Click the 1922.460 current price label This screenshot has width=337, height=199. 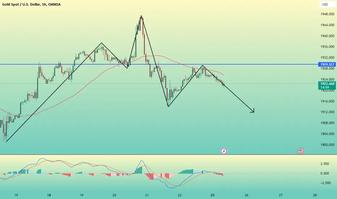click(x=327, y=85)
